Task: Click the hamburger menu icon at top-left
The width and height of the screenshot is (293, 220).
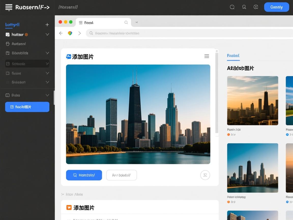Action: pyautogui.click(x=9, y=7)
